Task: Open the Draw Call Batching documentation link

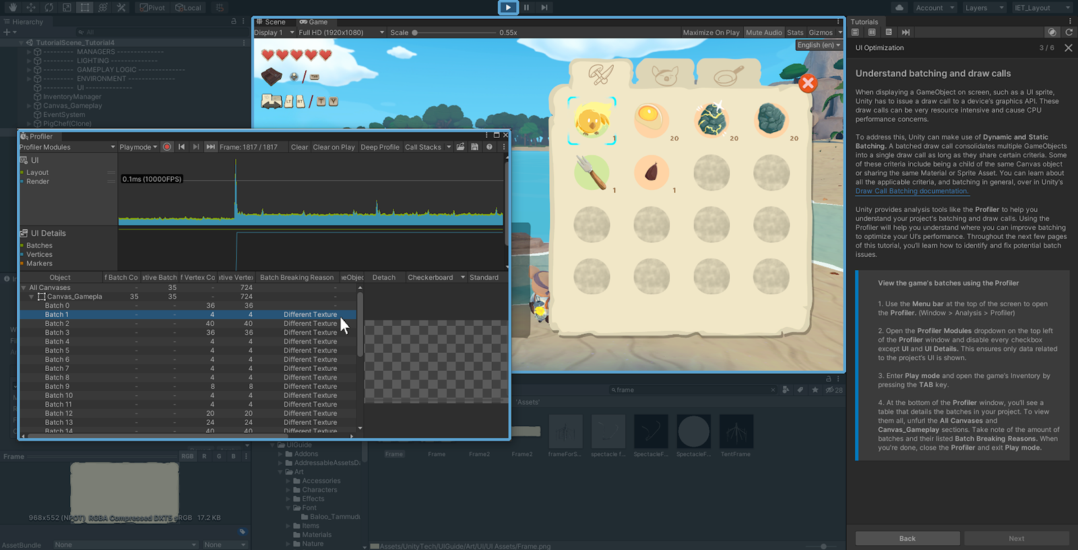Action: [x=912, y=191]
